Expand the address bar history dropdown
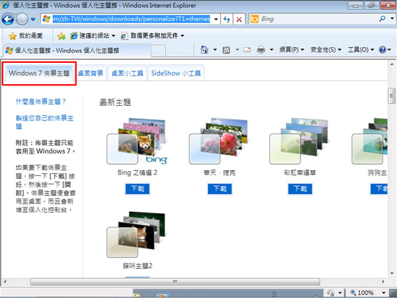Screen dimensions: 397x298 [216, 19]
